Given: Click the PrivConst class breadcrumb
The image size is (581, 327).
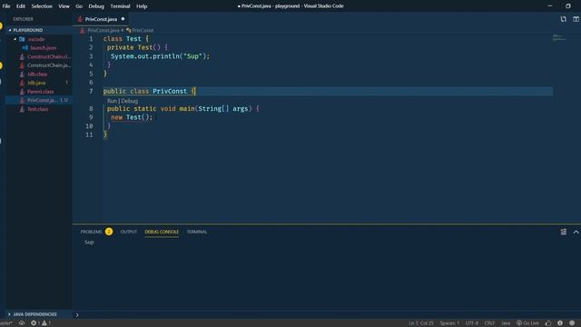Looking at the screenshot, I should [143, 30].
